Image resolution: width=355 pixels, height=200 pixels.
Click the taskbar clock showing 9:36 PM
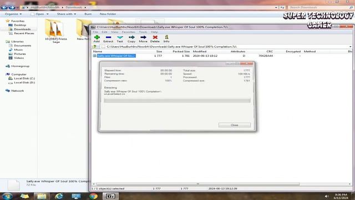[341, 196]
